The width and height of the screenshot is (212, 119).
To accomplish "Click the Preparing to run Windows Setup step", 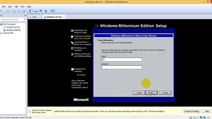I will pos(80,31).
